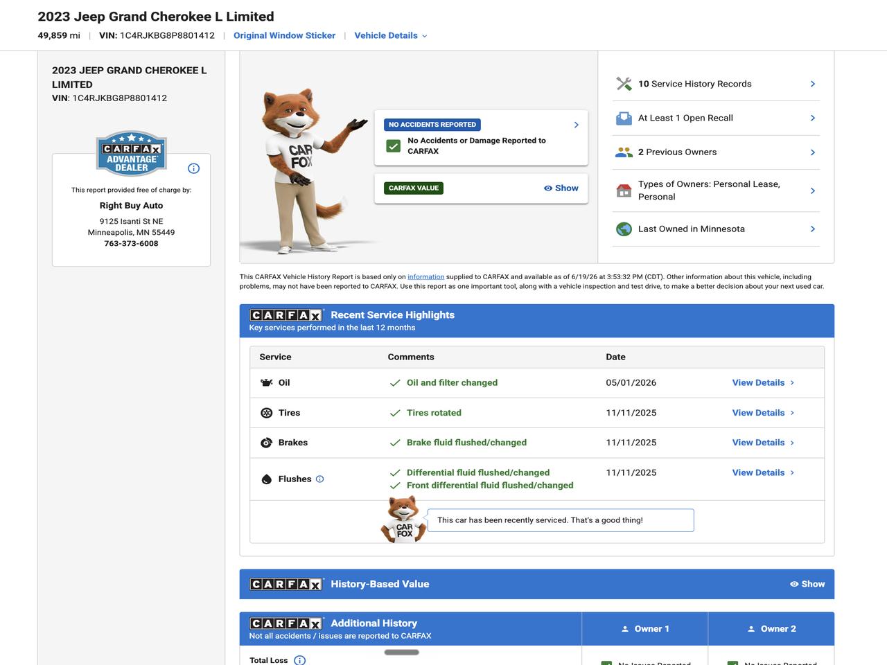View Details for the Flushes service

point(763,472)
